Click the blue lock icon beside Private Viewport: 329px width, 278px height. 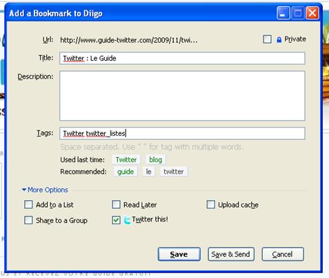pos(279,40)
